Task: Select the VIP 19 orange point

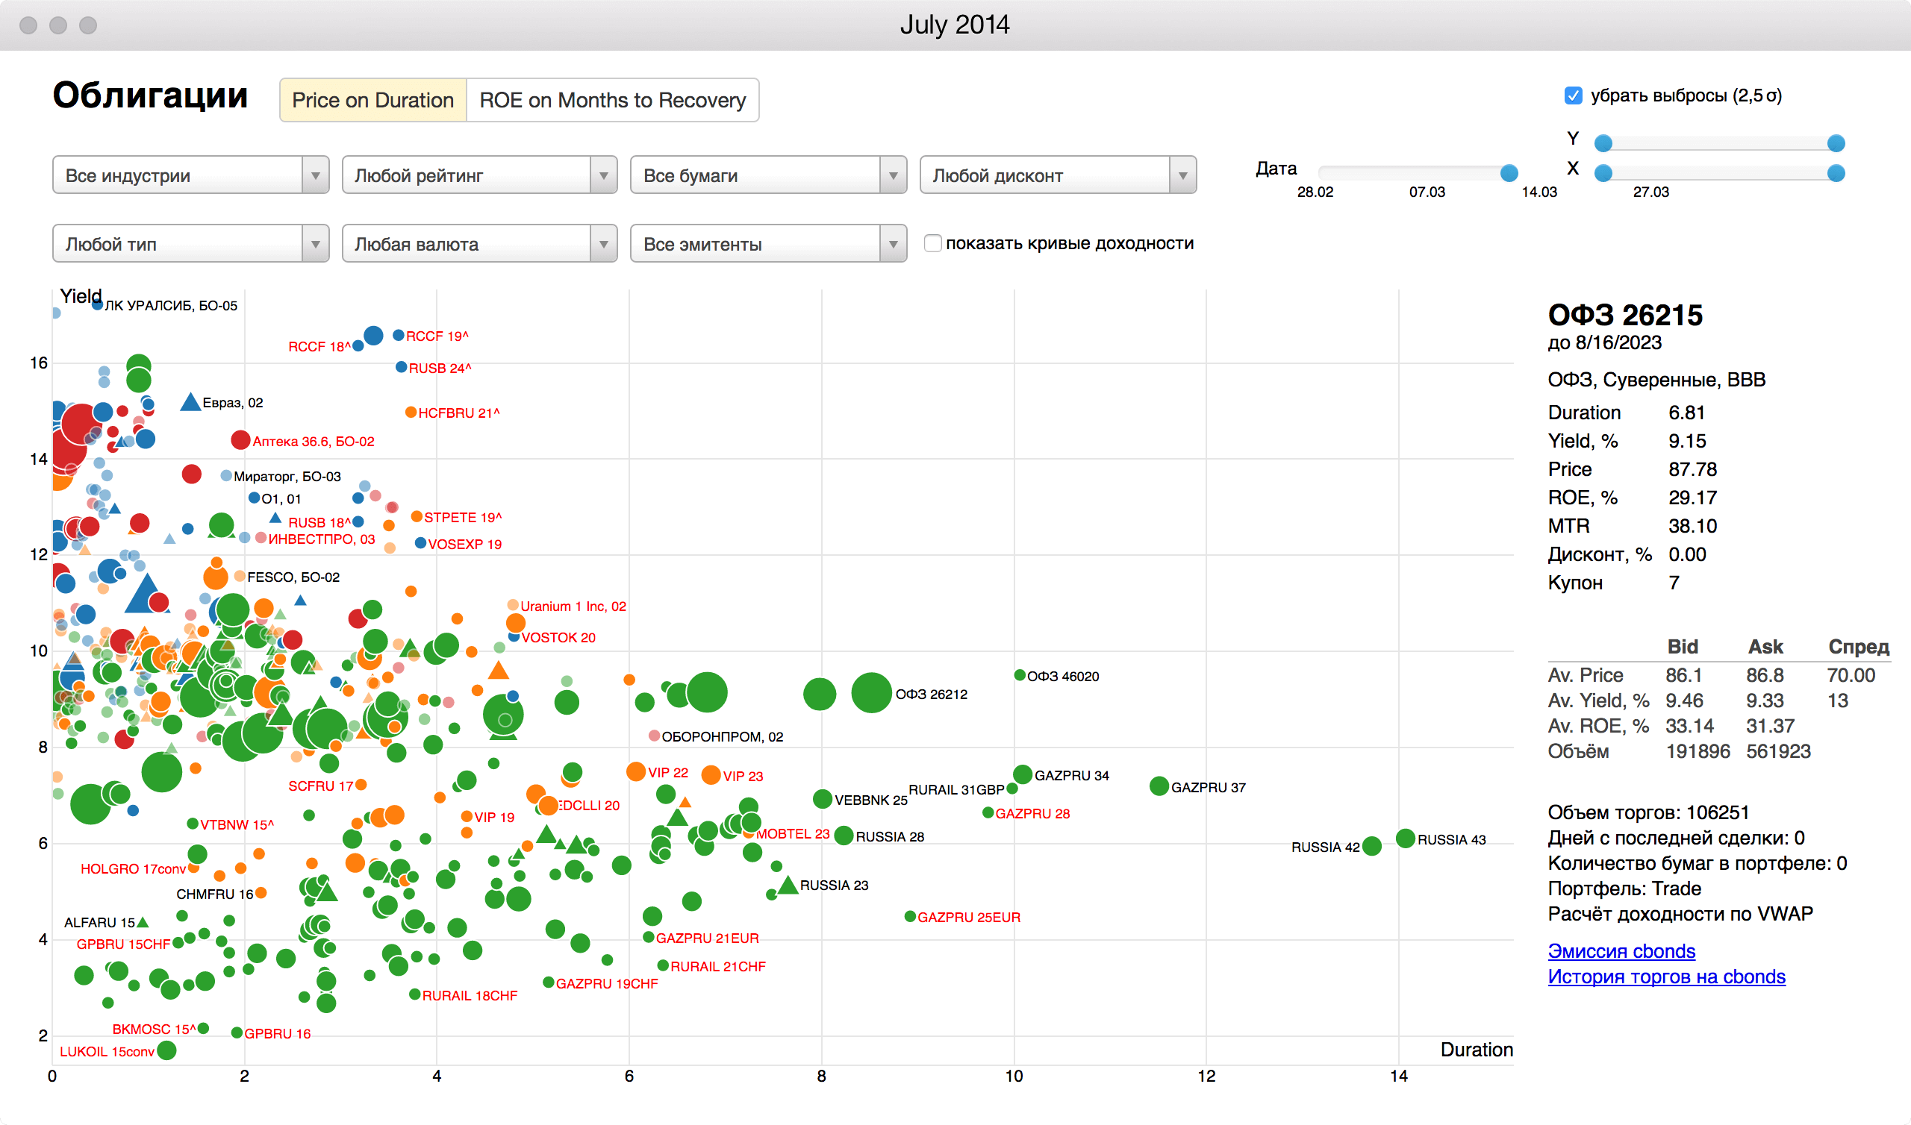Action: click(x=467, y=816)
